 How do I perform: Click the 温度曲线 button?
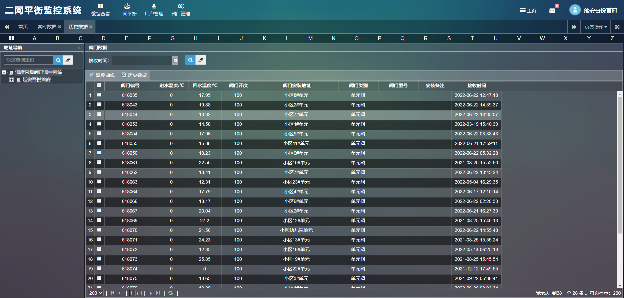(x=102, y=75)
